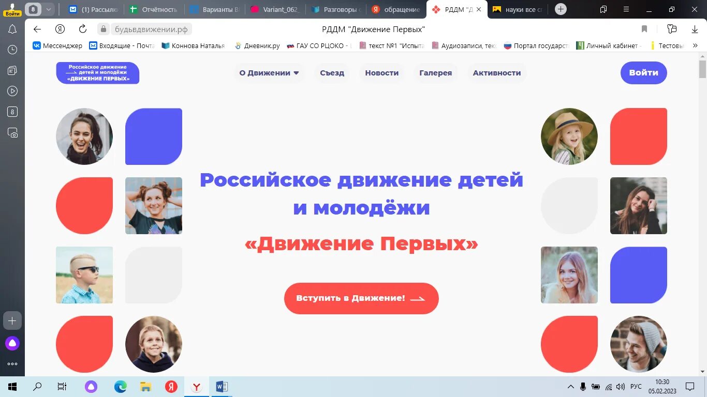Open Task View on taskbar
Viewport: 707px width, 397px height.
pos(62,387)
